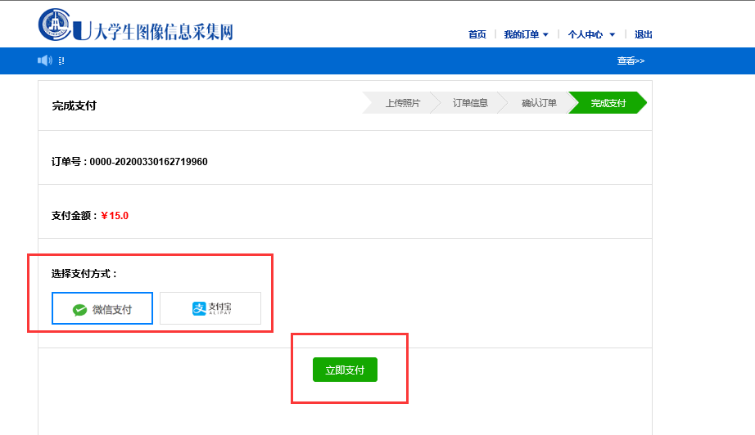The image size is (755, 435).
Task: Open the 个人中心 menu
Action: coord(585,34)
